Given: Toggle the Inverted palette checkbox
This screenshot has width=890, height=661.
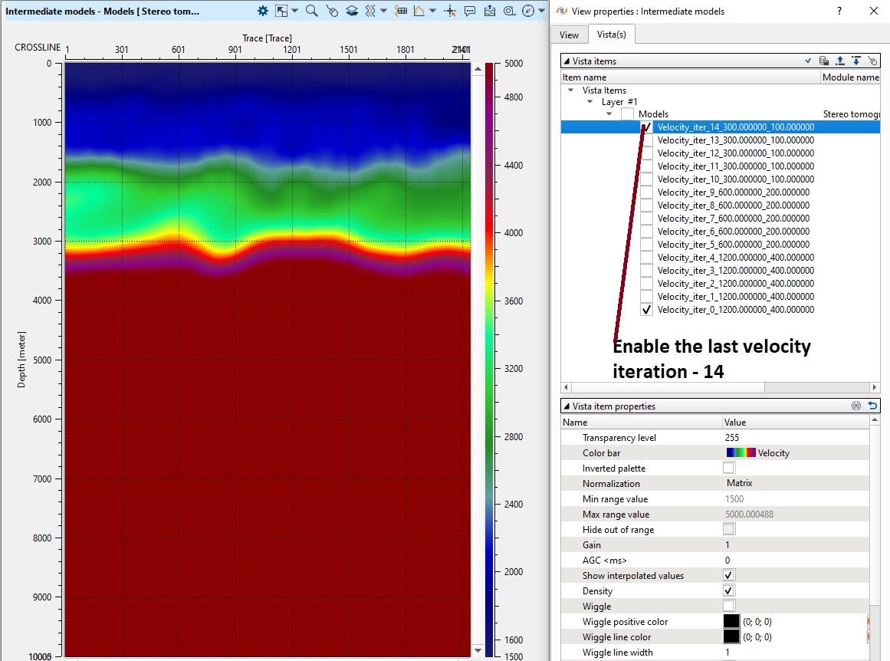Looking at the screenshot, I should coord(728,468).
